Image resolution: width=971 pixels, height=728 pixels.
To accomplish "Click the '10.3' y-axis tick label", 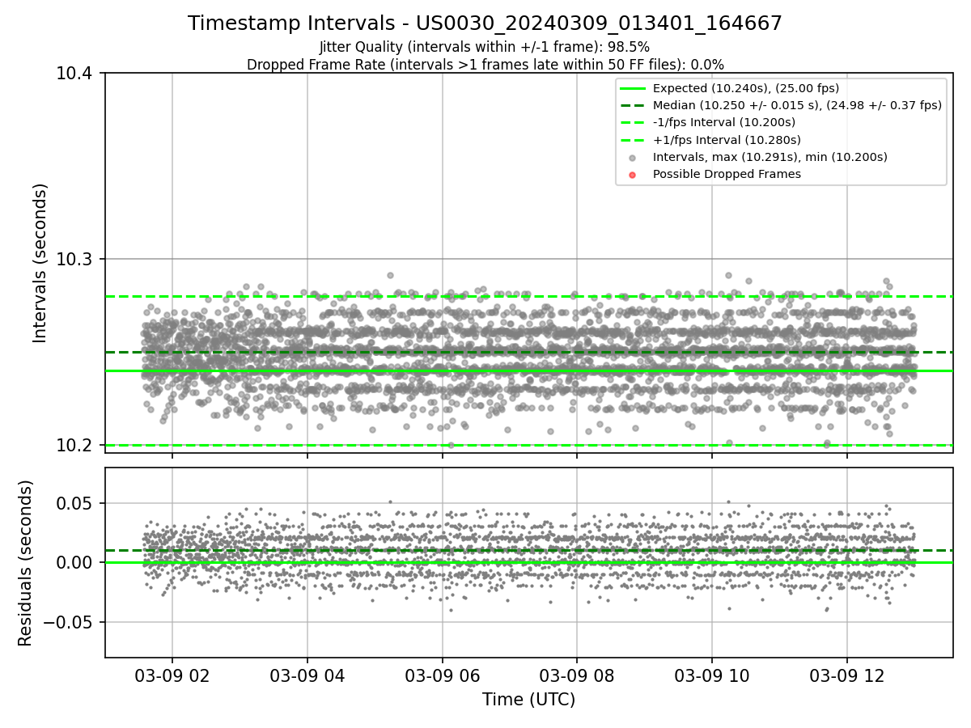I will click(74, 260).
